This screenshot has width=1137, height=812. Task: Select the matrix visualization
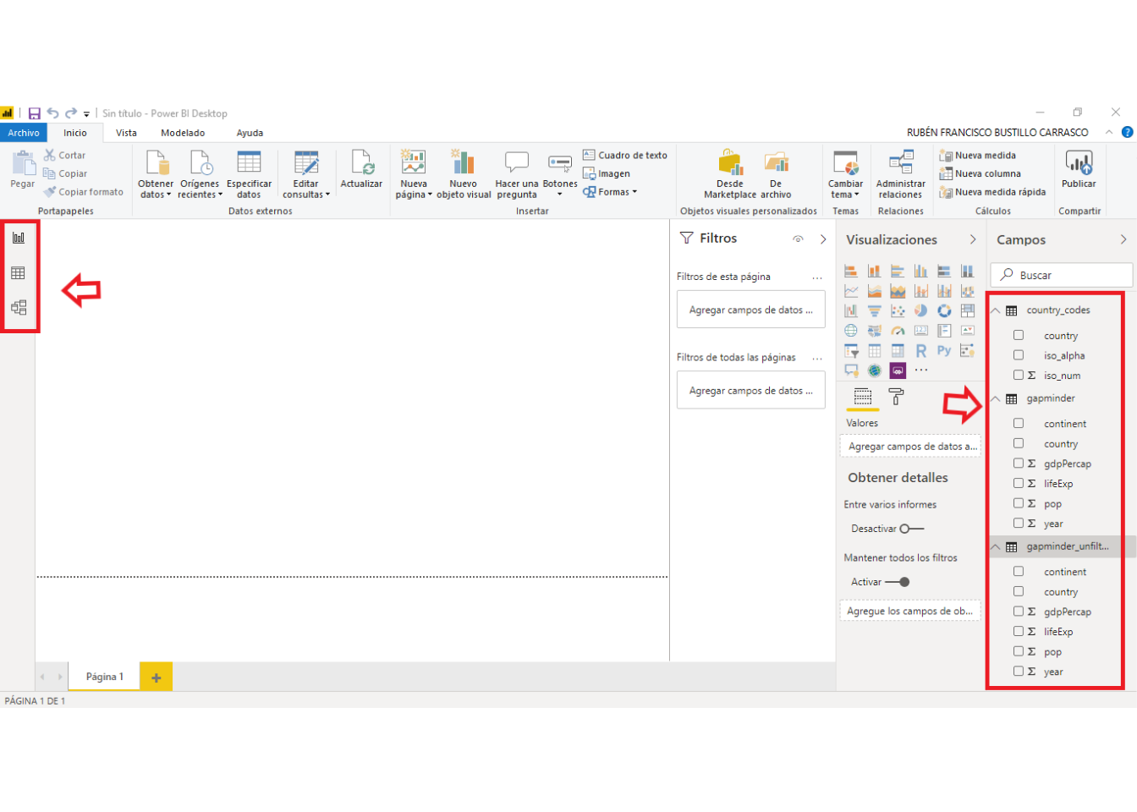(x=898, y=350)
